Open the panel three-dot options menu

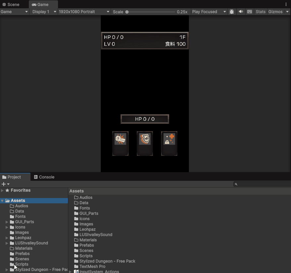pyautogui.click(x=286, y=4)
